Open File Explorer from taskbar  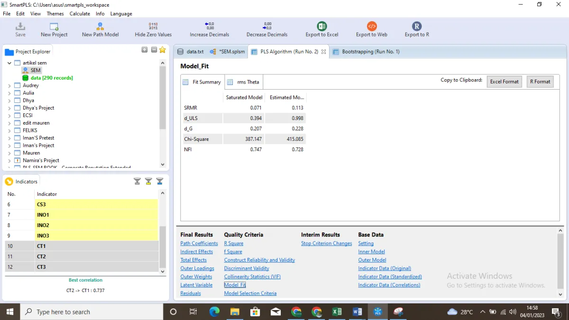pyautogui.click(x=235, y=311)
